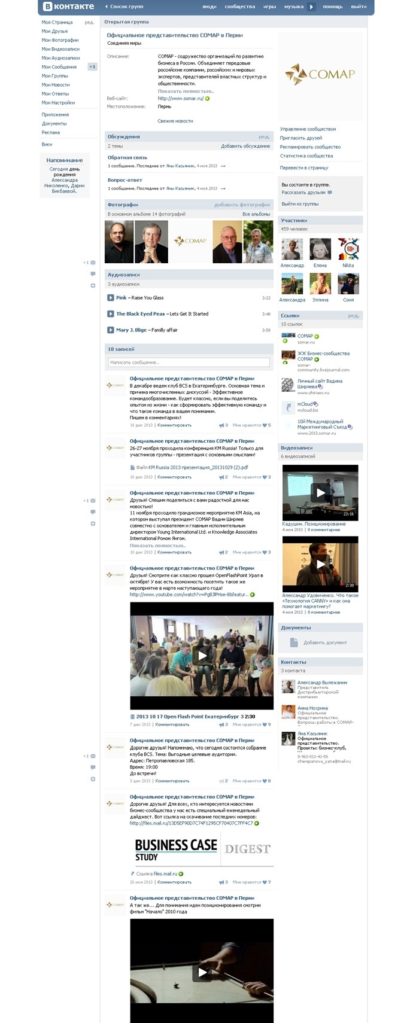Image resolution: width=419 pixels, height=1023 pixels.
Task: Go back via Список групп header link
Action: (127, 7)
